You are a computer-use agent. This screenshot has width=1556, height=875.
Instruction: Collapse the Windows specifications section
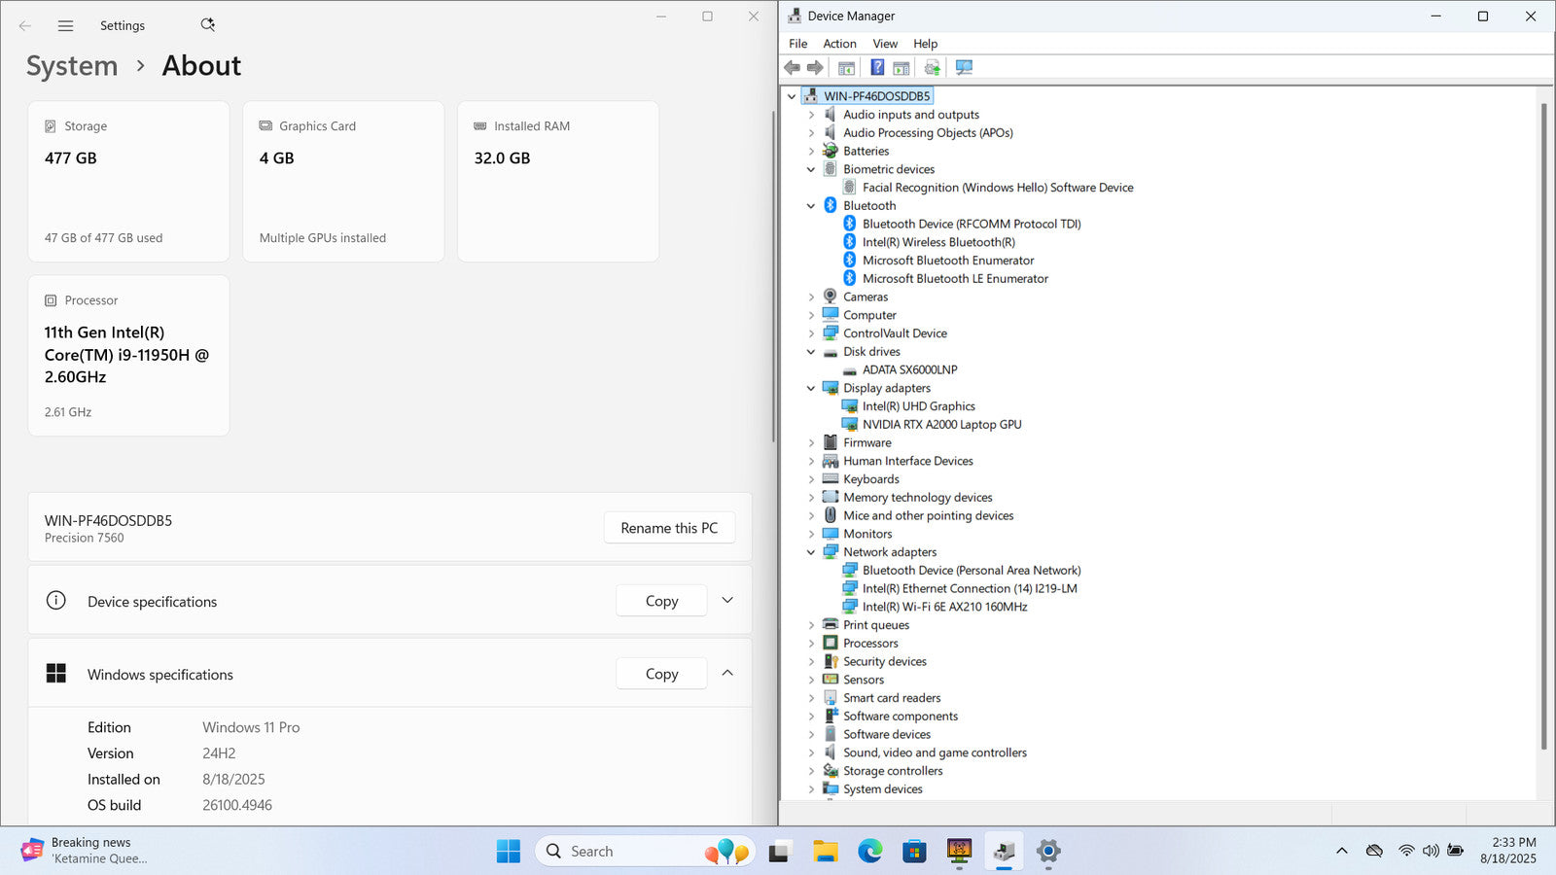click(727, 674)
